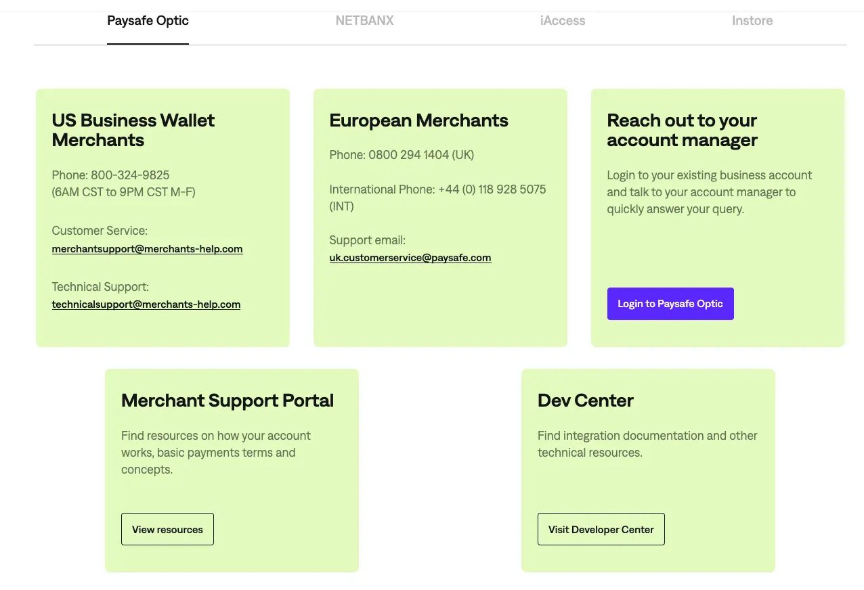Click international phone +44 (0) 118 928 5075
This screenshot has width=864, height=590.
click(x=492, y=189)
